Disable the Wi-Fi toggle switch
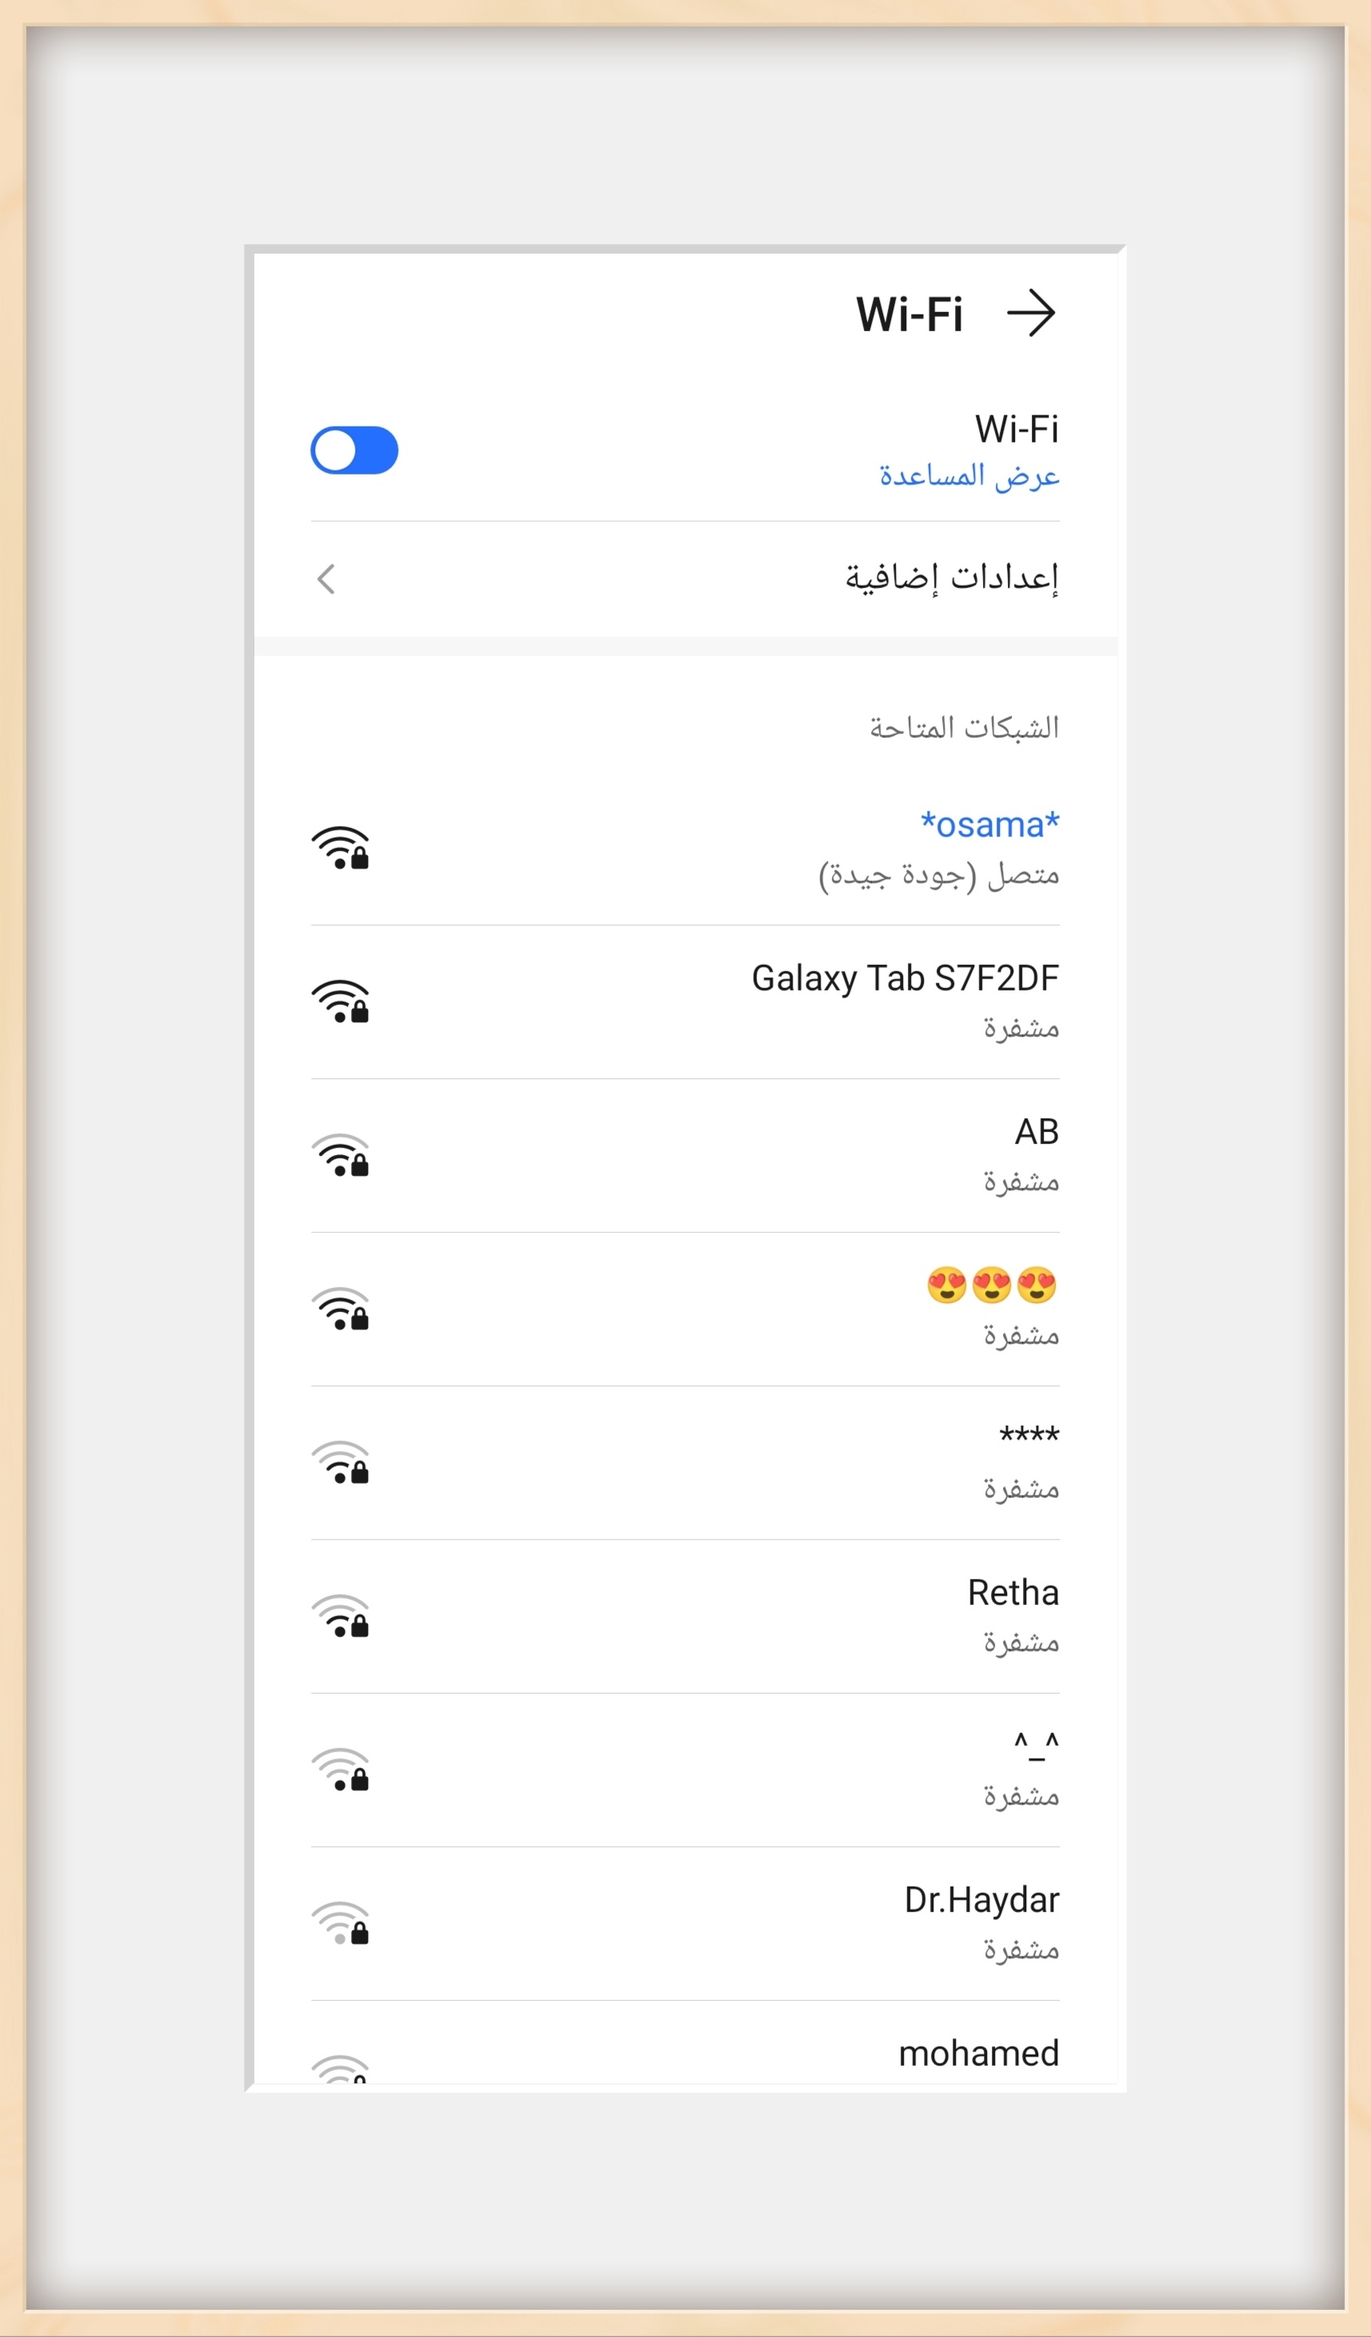This screenshot has width=1371, height=2337. coord(354,450)
